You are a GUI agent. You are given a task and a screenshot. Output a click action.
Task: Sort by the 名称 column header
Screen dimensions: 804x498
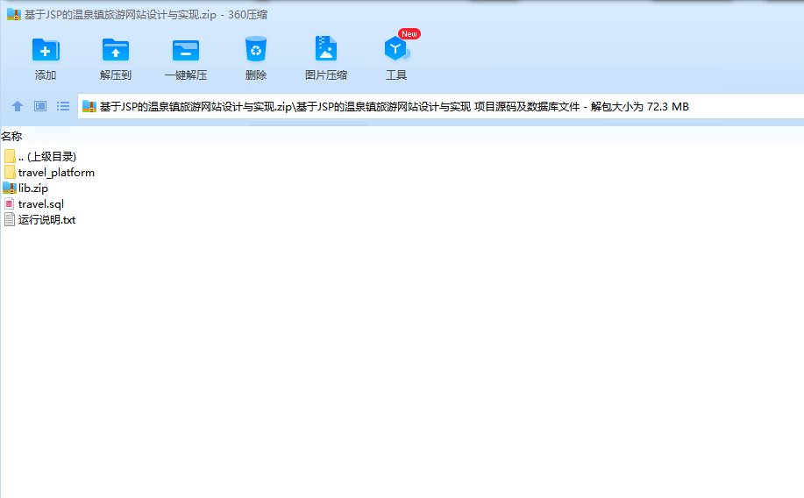[x=11, y=137]
